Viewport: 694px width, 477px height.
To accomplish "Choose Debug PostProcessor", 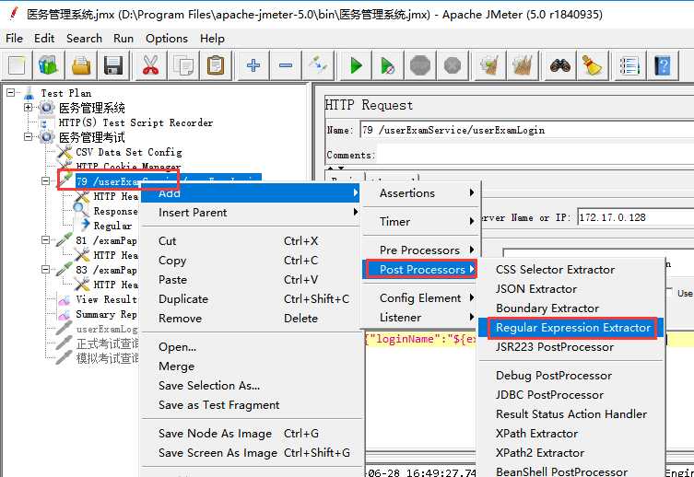I will pos(570,376).
